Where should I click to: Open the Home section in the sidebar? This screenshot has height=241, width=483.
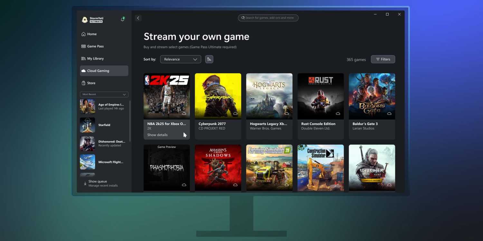[x=92, y=34]
